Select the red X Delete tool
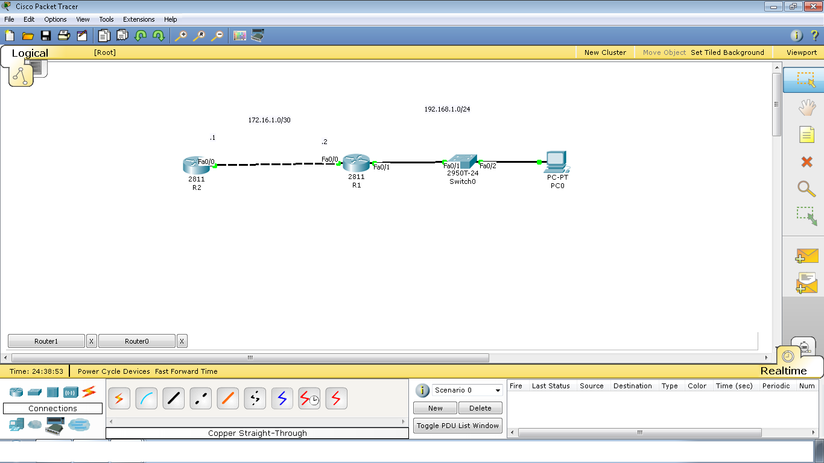Viewport: 824px width, 463px height. (807, 162)
